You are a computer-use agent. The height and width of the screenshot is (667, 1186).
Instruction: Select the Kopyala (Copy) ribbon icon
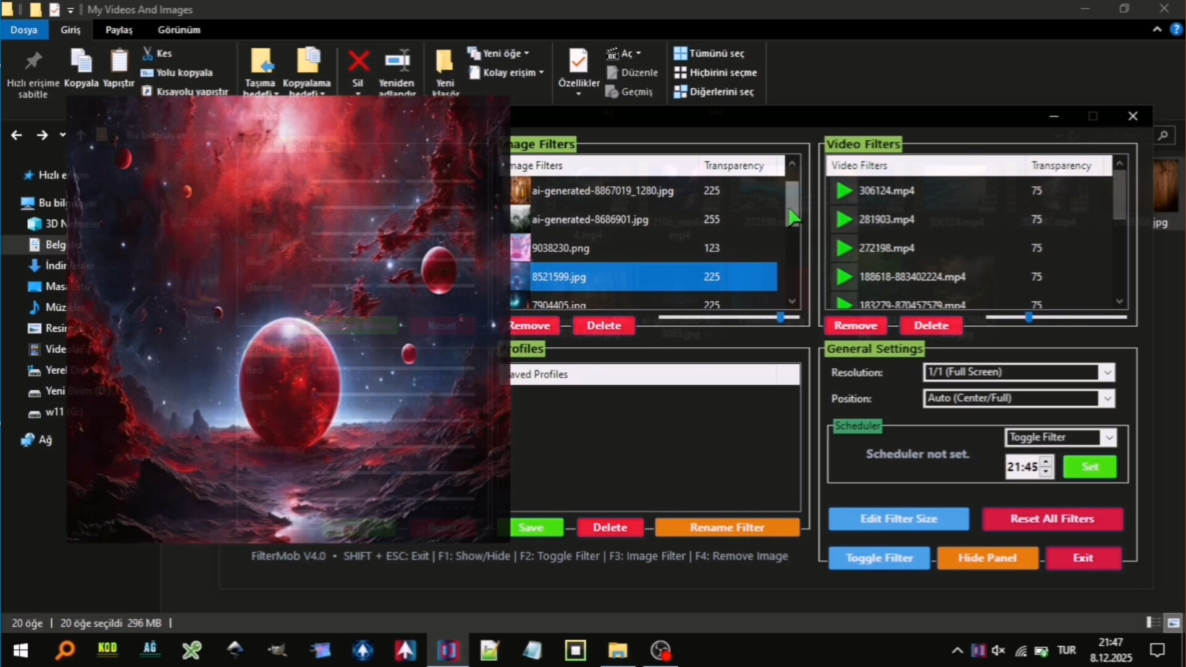[80, 65]
